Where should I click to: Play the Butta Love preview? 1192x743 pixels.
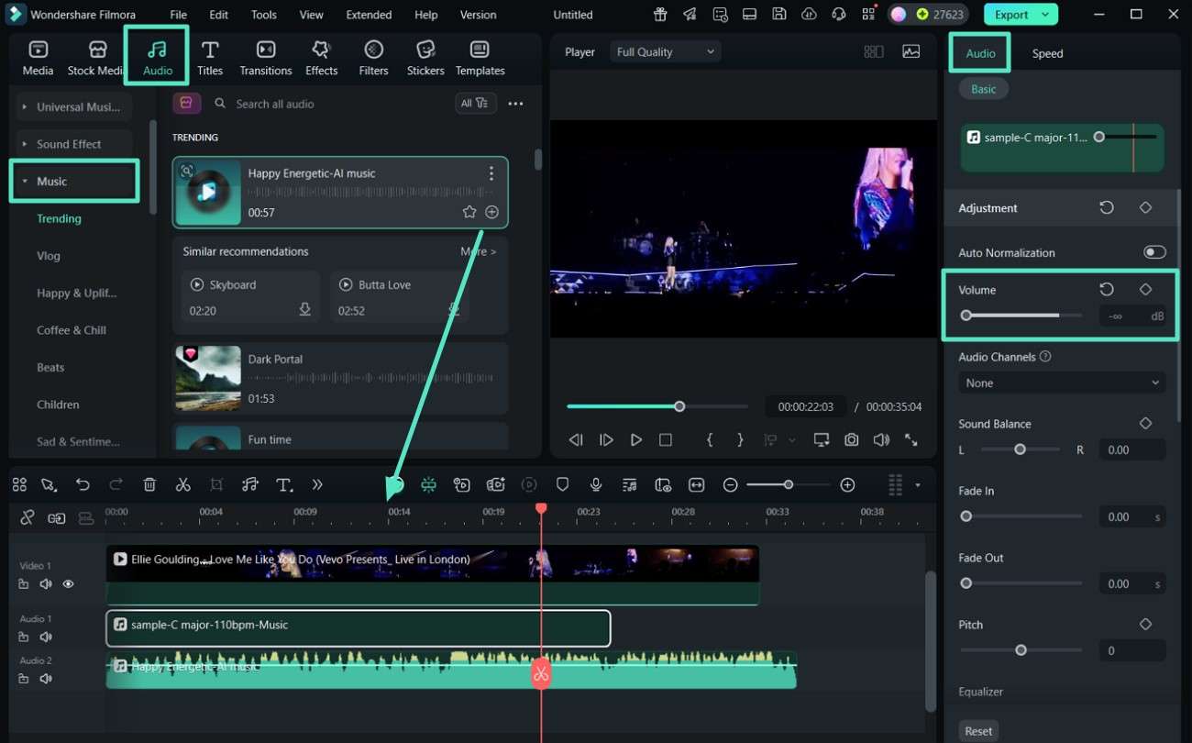tap(346, 284)
